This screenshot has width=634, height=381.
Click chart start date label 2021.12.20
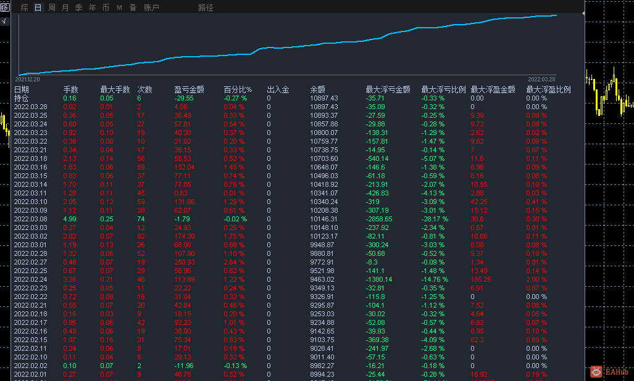pyautogui.click(x=28, y=80)
